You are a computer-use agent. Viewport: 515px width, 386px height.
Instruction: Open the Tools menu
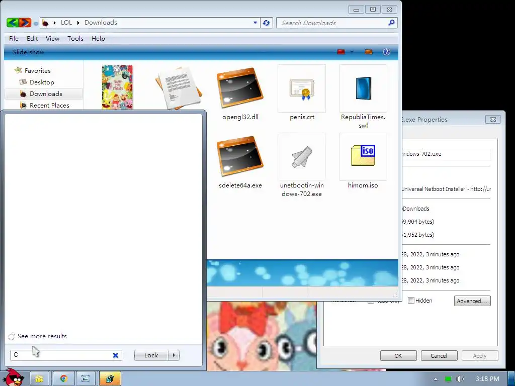[75, 38]
